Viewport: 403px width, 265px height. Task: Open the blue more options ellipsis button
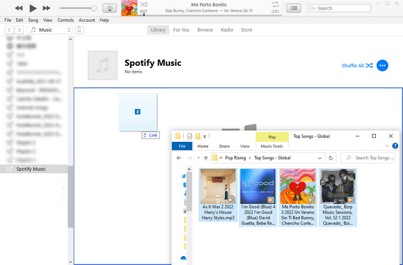[382, 65]
